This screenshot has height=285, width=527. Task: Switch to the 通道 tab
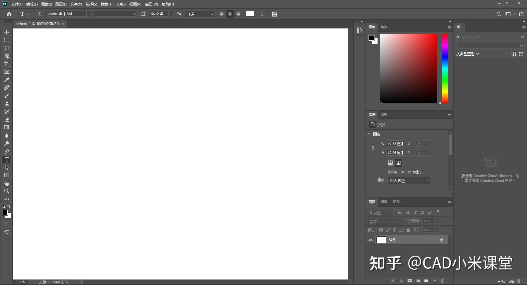tap(384, 202)
